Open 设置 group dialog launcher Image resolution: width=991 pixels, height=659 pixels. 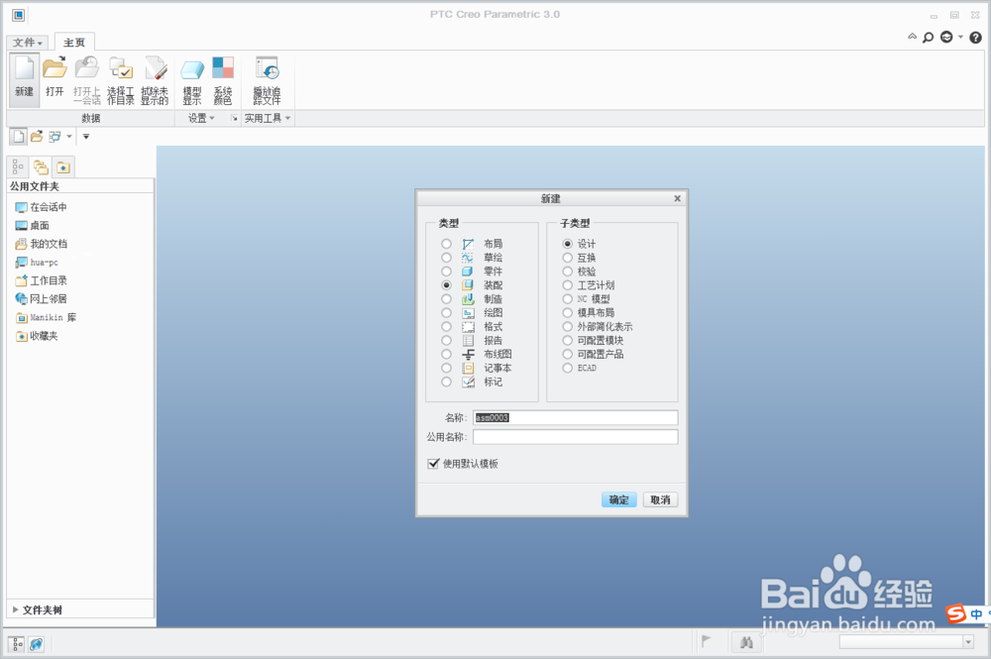[x=234, y=118]
